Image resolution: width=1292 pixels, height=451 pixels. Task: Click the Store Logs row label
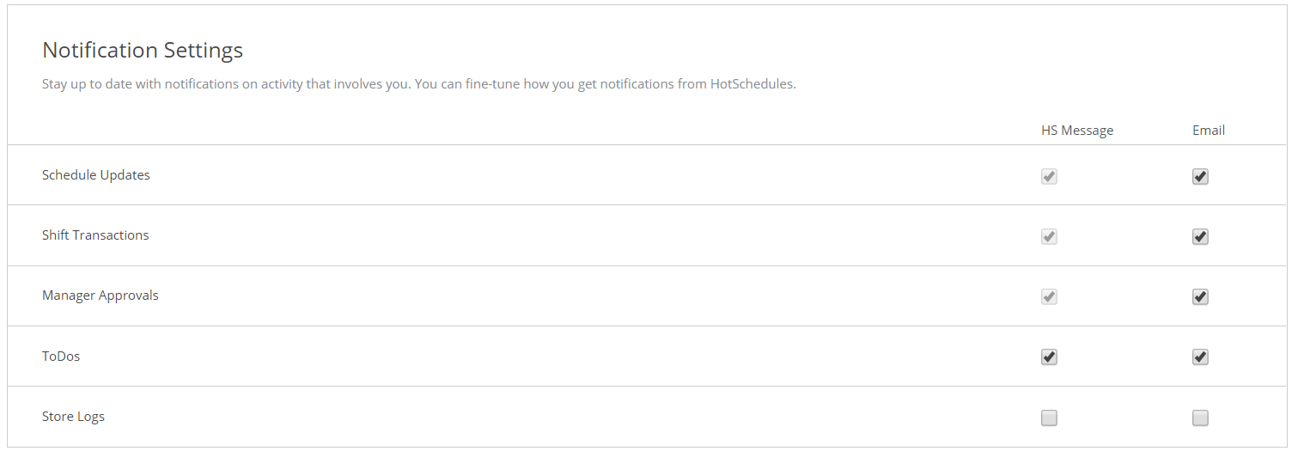tap(73, 417)
